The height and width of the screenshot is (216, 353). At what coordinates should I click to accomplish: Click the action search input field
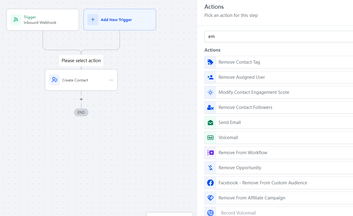point(278,37)
